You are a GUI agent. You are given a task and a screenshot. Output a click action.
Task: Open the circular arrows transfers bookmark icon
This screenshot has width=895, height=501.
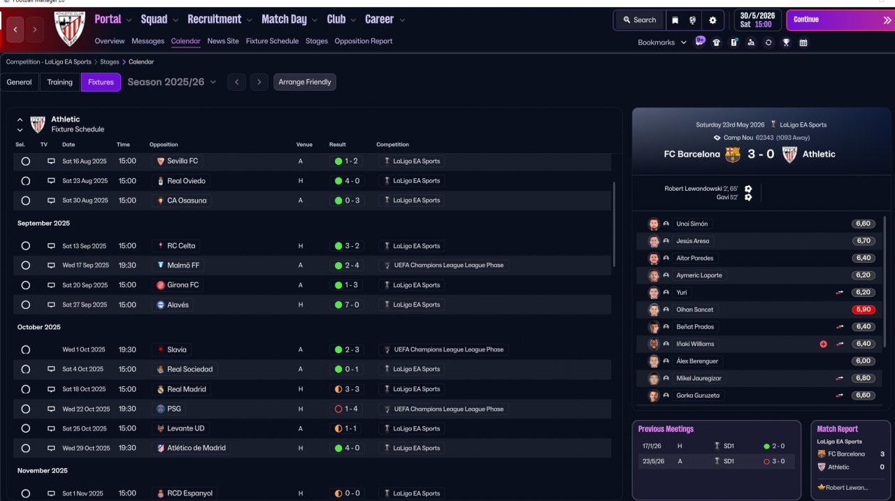(768, 43)
